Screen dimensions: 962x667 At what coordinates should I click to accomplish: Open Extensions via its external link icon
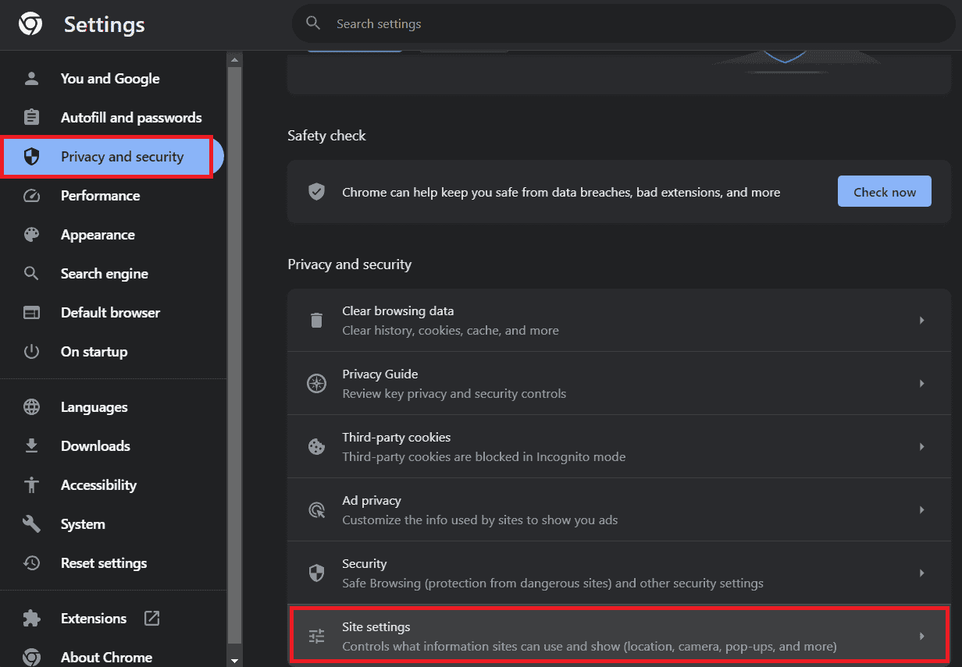[151, 618]
